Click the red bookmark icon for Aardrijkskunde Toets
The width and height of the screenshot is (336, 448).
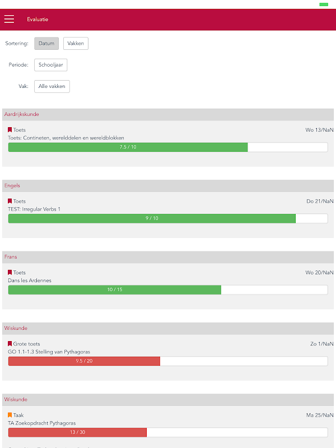coord(10,130)
